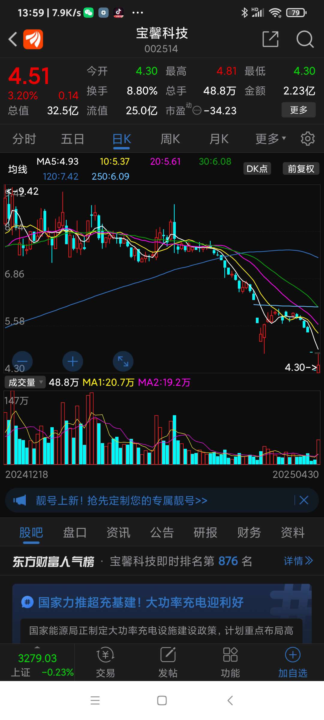
Task: Tap the dynamic P/E info circle icon
Action: tap(197, 110)
